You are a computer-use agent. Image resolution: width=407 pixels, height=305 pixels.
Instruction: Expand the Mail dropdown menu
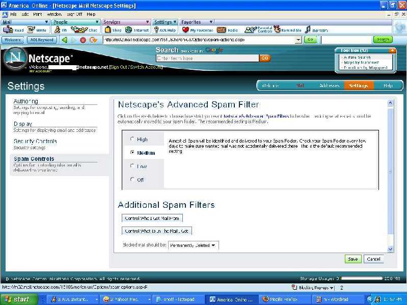click(46, 22)
